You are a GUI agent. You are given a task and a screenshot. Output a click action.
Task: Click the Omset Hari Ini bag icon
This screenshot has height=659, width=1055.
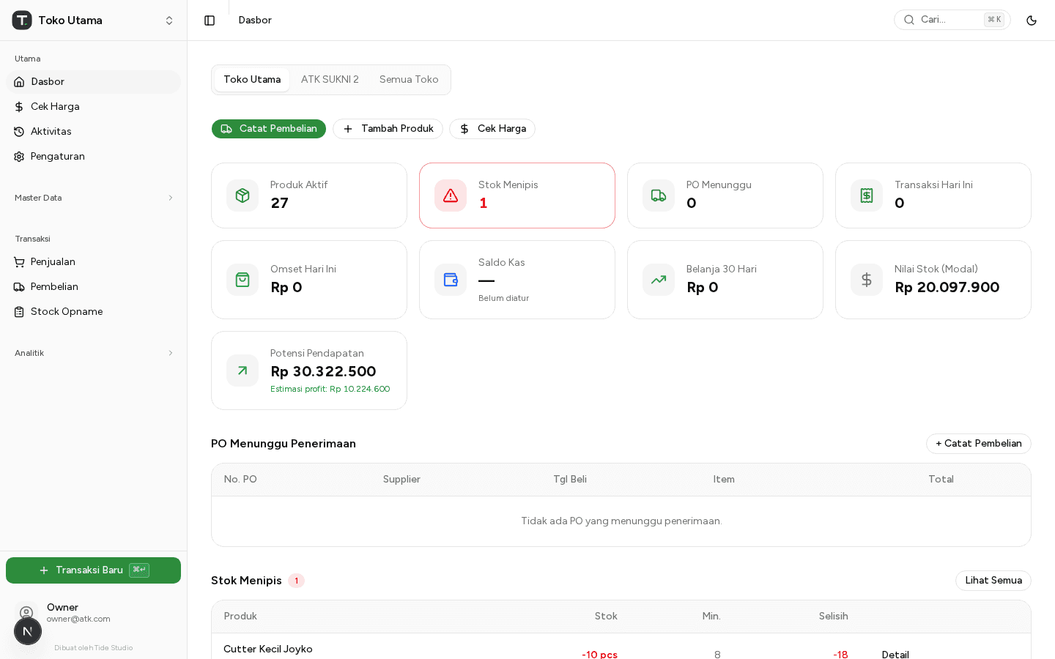point(243,280)
